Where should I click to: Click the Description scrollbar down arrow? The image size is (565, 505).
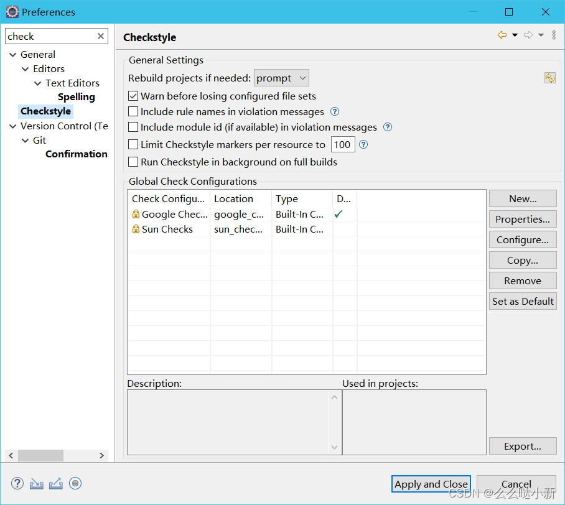point(334,447)
